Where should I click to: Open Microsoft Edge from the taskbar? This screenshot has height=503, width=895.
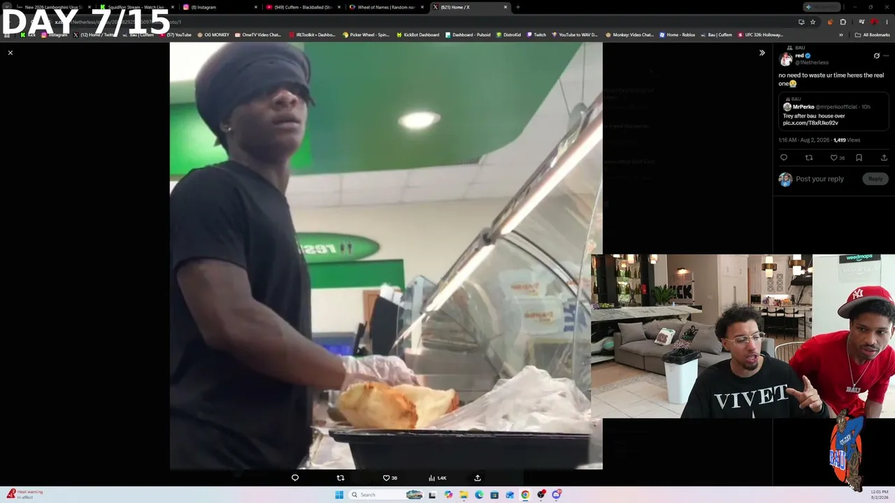pyautogui.click(x=479, y=495)
